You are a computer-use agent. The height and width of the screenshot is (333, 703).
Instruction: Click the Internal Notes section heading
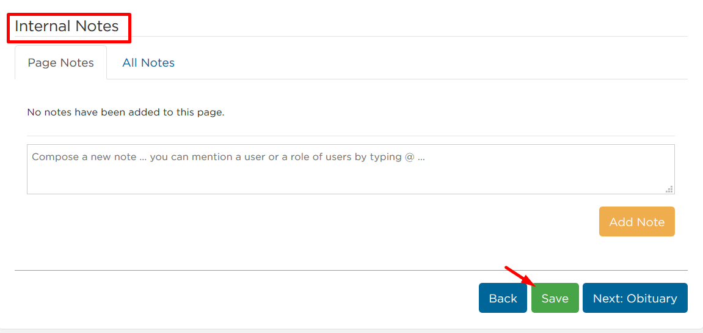[67, 26]
